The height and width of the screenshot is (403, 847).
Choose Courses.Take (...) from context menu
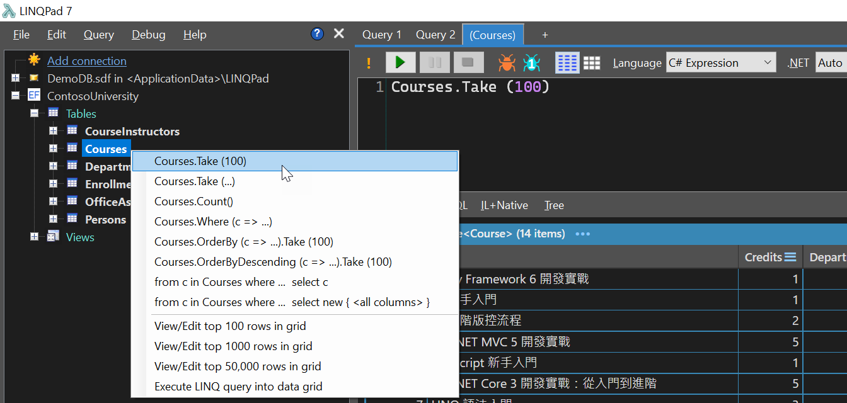(x=295, y=181)
